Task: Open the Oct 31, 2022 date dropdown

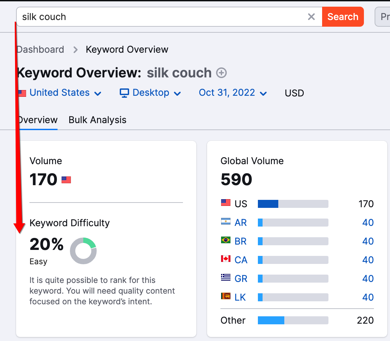Action: point(233,93)
